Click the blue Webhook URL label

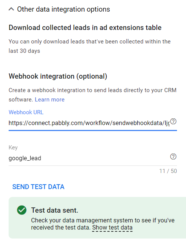click(x=26, y=112)
